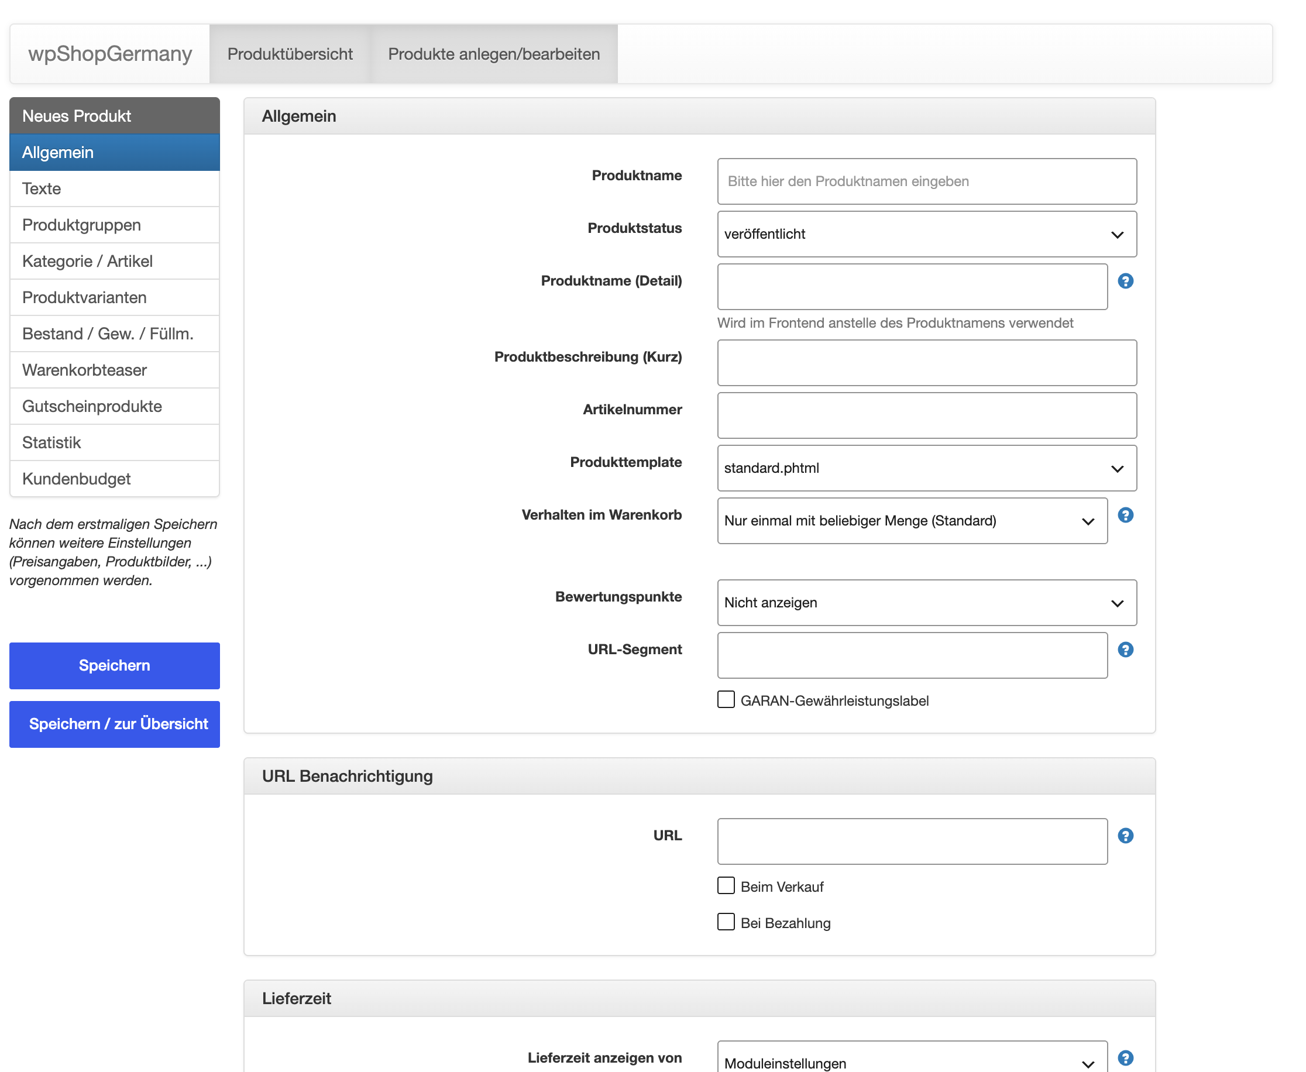This screenshot has height=1072, width=1306.
Task: Click Speichern / zur Übersicht button
Action: point(114,724)
